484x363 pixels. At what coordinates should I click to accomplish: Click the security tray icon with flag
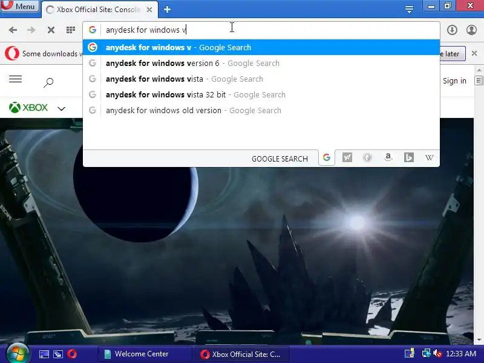pos(410,353)
